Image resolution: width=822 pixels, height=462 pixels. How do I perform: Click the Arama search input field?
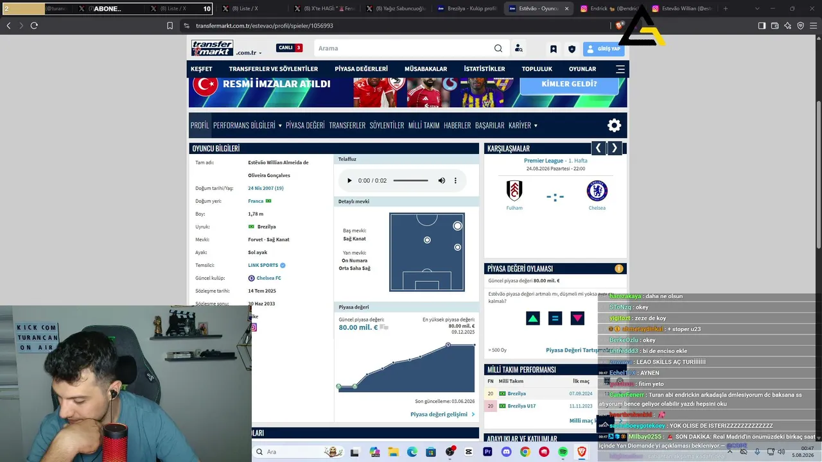pyautogui.click(x=405, y=48)
